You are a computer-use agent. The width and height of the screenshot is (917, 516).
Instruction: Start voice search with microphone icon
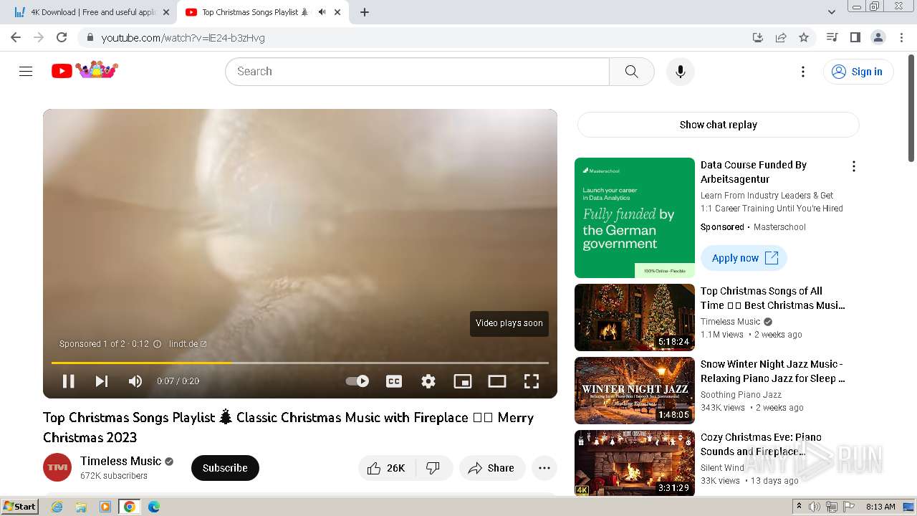coord(681,71)
